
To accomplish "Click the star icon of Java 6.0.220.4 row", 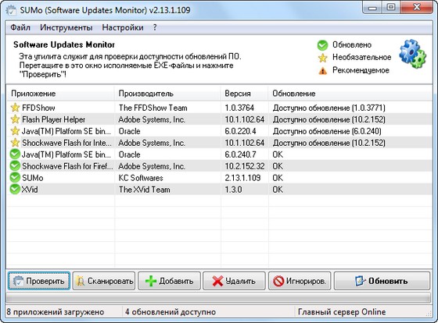I will [x=15, y=131].
